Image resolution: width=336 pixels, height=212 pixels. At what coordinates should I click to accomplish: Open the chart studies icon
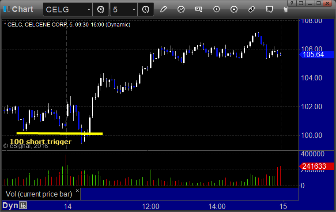point(181,9)
